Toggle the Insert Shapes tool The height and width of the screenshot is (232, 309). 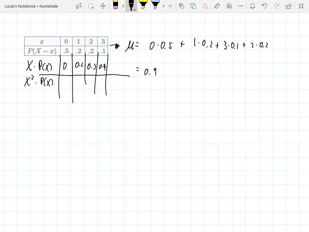tap(181, 6)
